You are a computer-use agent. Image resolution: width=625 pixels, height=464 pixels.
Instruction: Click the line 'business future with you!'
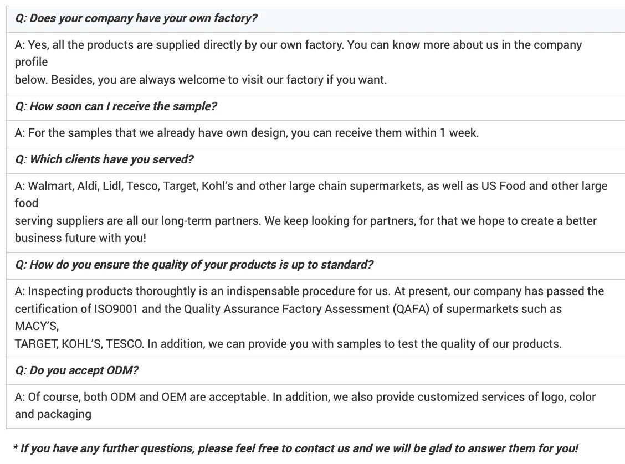coord(80,238)
